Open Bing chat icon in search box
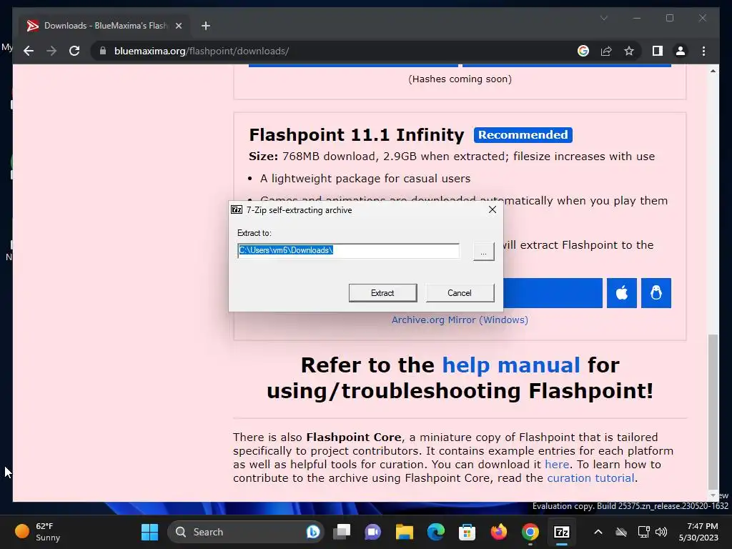This screenshot has width=732, height=549. click(313, 532)
